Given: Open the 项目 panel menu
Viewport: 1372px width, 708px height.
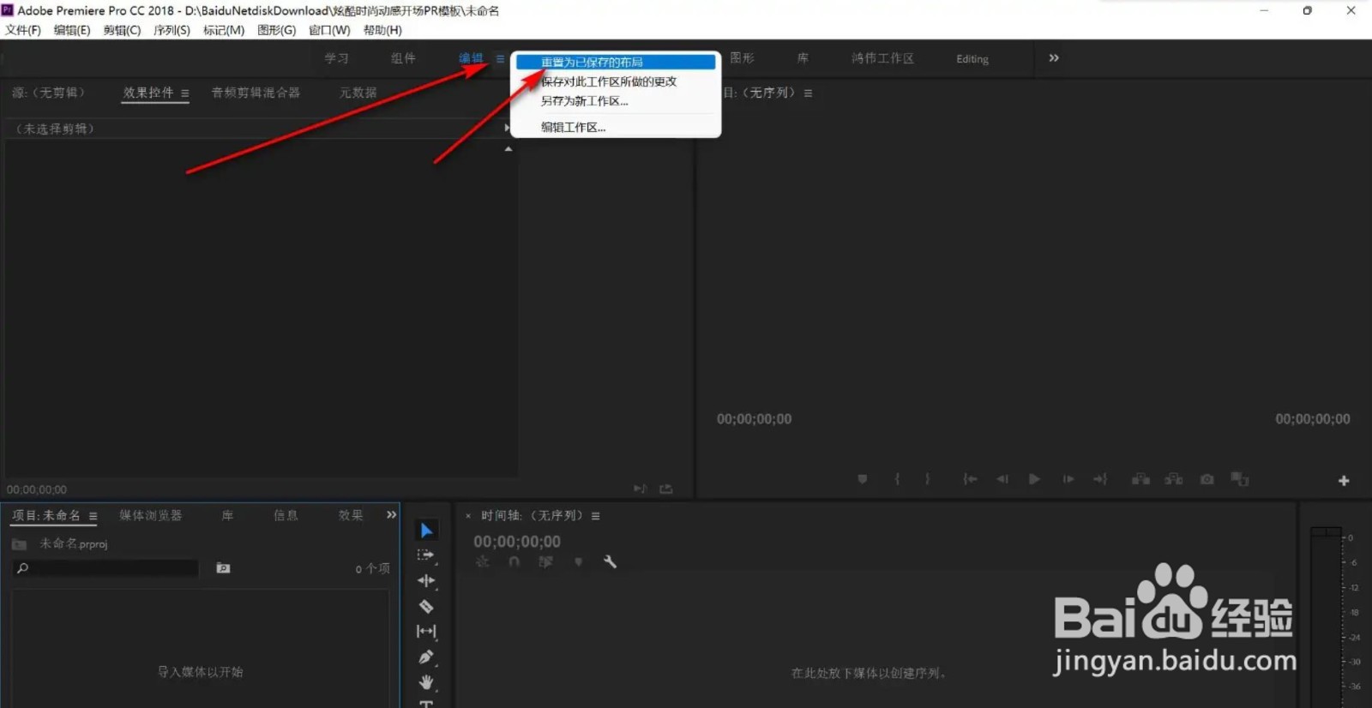Looking at the screenshot, I should 93,516.
